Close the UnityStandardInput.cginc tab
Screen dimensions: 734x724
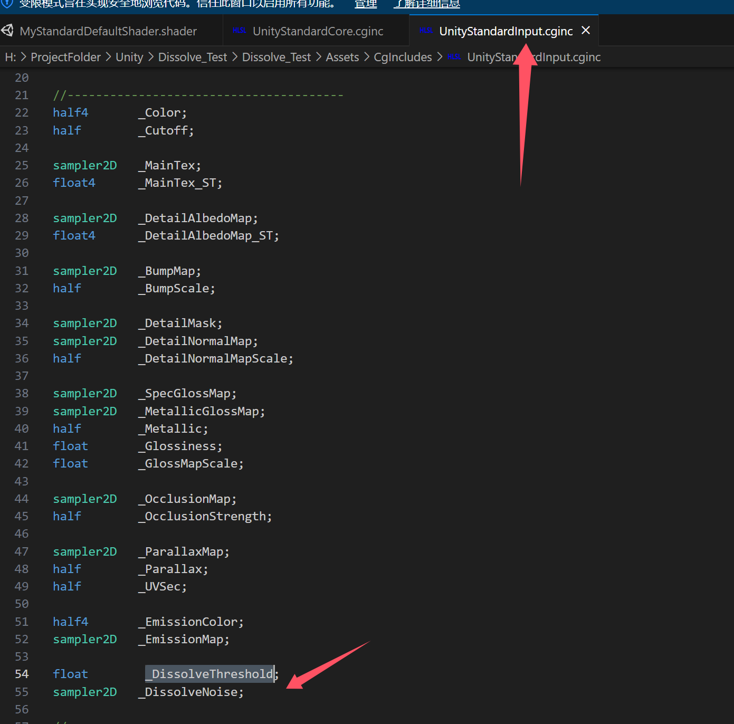coord(586,31)
